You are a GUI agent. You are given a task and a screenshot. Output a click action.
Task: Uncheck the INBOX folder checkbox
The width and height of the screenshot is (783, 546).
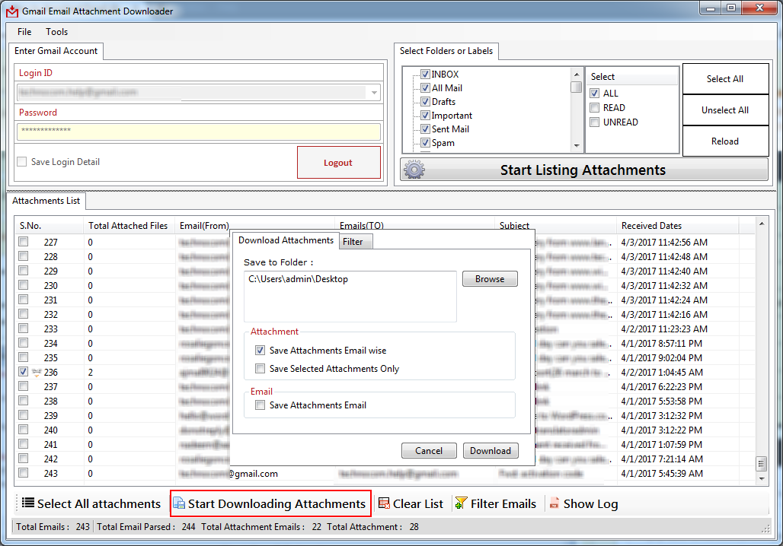pyautogui.click(x=426, y=75)
